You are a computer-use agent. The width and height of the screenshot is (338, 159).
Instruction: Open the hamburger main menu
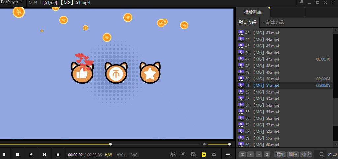[228, 154]
